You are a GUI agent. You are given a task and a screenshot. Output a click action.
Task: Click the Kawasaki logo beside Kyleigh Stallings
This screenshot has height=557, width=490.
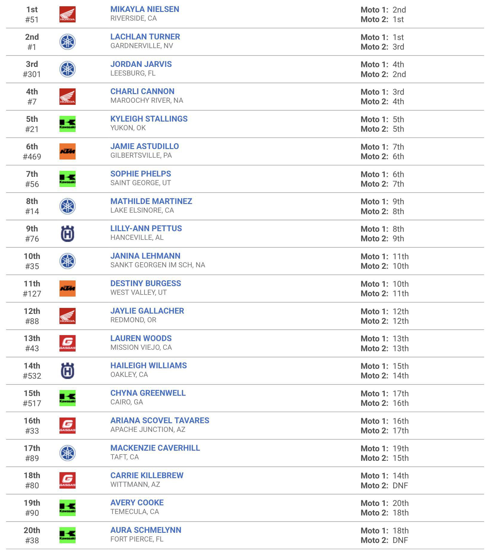coord(67,124)
